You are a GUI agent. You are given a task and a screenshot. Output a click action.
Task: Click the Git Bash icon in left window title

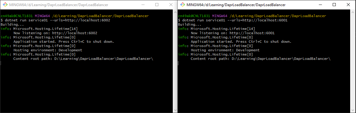tap(5, 5)
